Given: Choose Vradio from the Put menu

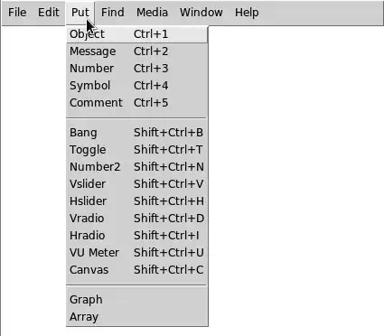Looking at the screenshot, I should click(x=137, y=219).
